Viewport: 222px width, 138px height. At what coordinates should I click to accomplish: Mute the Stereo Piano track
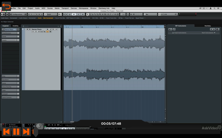click(x=27, y=29)
